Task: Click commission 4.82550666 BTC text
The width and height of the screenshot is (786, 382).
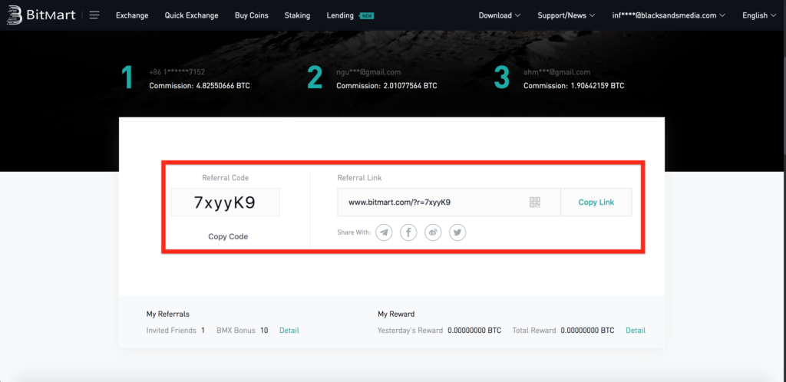Action: [x=200, y=86]
